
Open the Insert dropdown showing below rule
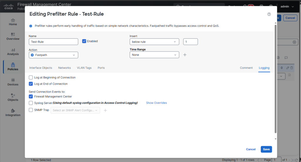(154, 42)
